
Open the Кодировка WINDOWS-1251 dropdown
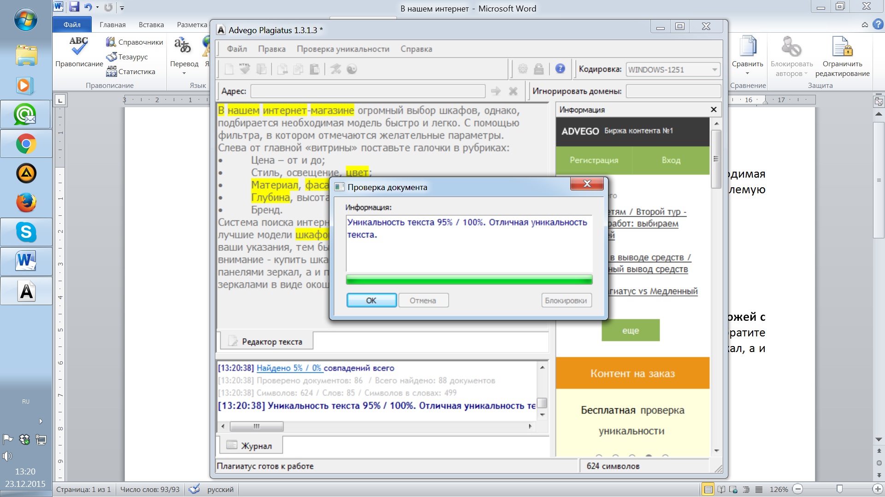(673, 69)
